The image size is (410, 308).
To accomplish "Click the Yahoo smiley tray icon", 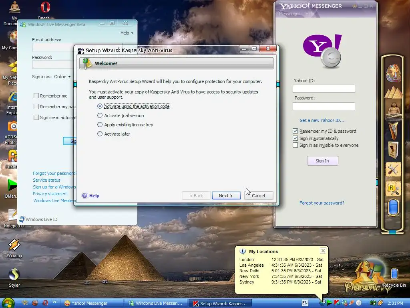I will (x=359, y=303).
